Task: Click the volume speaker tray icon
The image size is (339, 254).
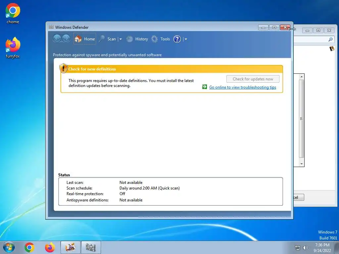Action: (x=306, y=248)
